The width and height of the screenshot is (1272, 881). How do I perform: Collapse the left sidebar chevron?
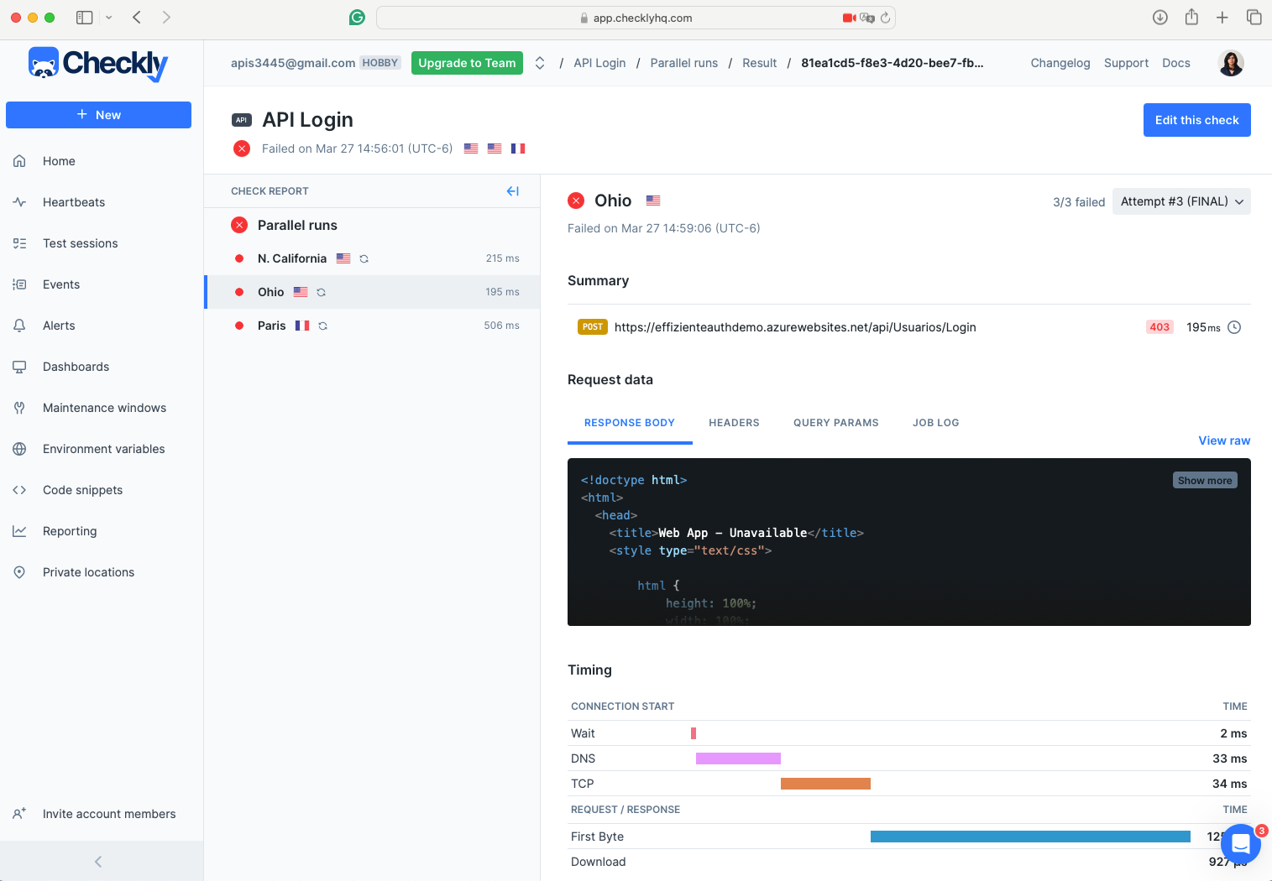[98, 862]
